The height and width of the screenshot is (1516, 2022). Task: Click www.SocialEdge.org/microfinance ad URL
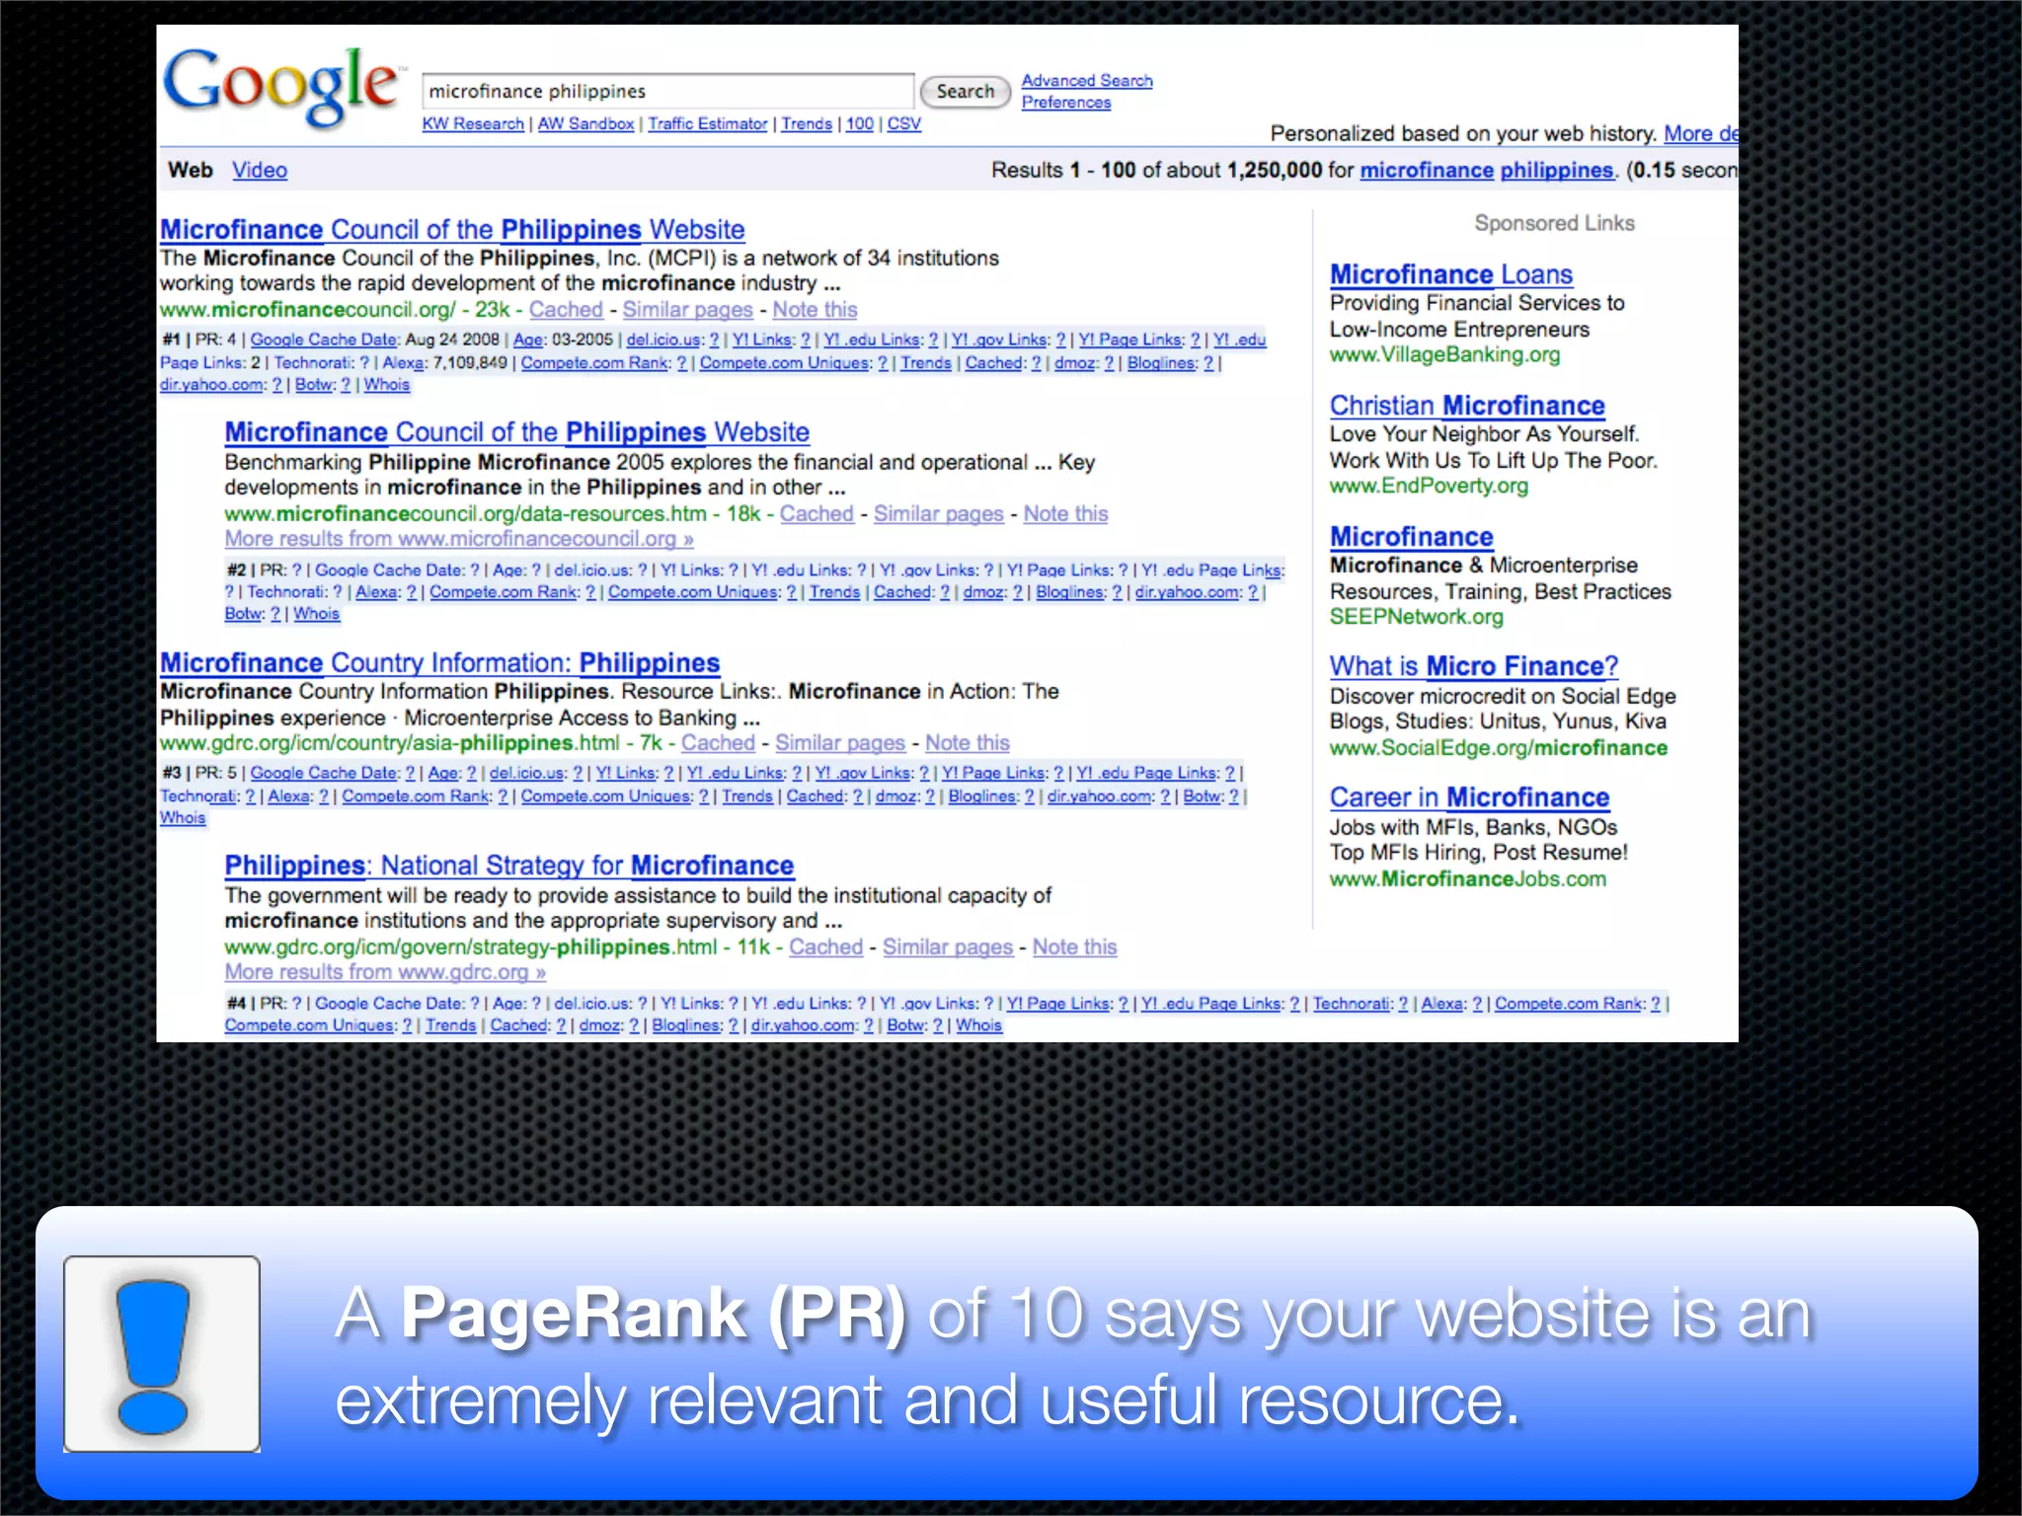[1498, 749]
